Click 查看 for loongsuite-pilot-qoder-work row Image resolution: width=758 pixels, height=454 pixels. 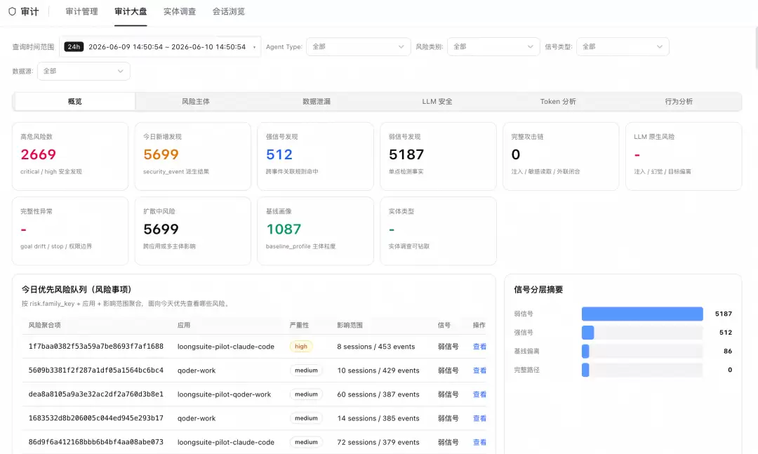(479, 394)
